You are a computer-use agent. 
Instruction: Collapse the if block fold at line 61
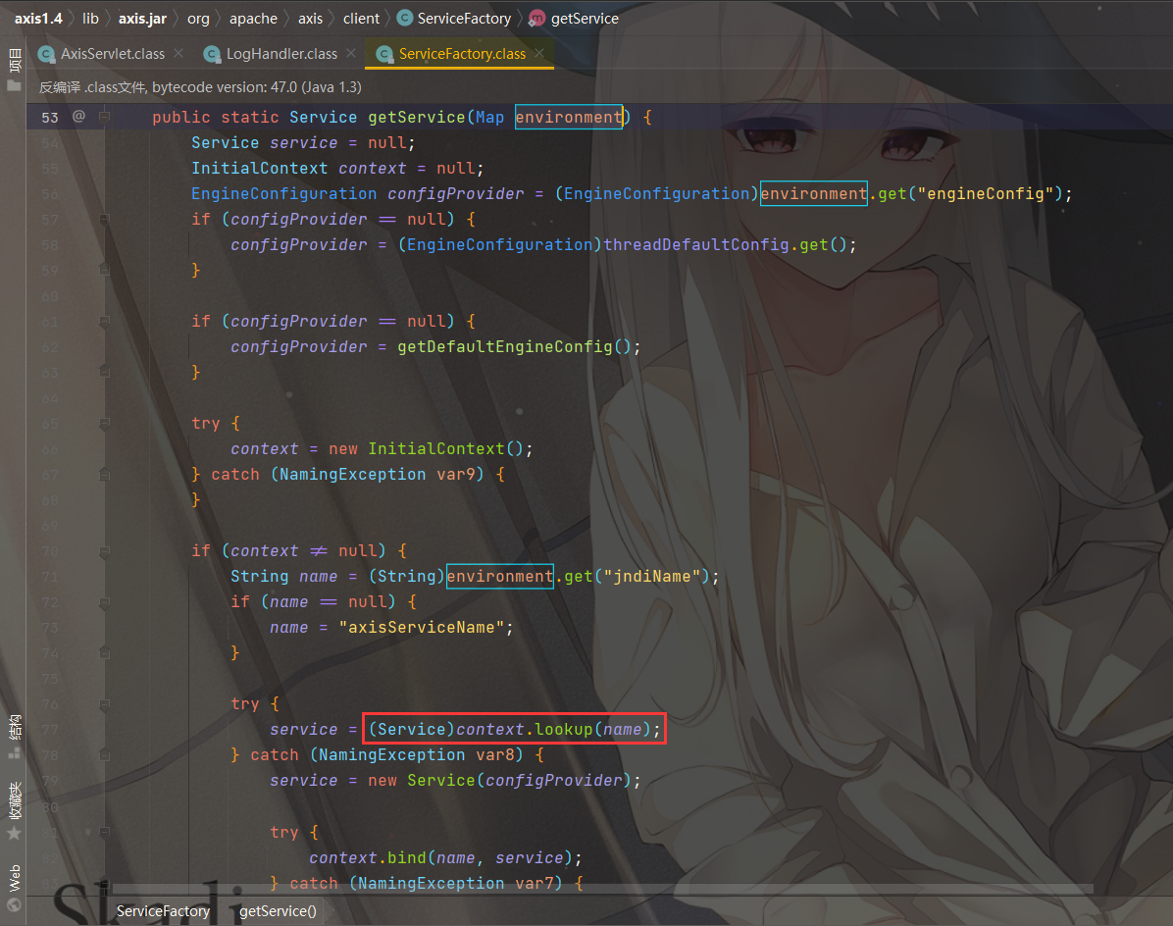pos(105,321)
